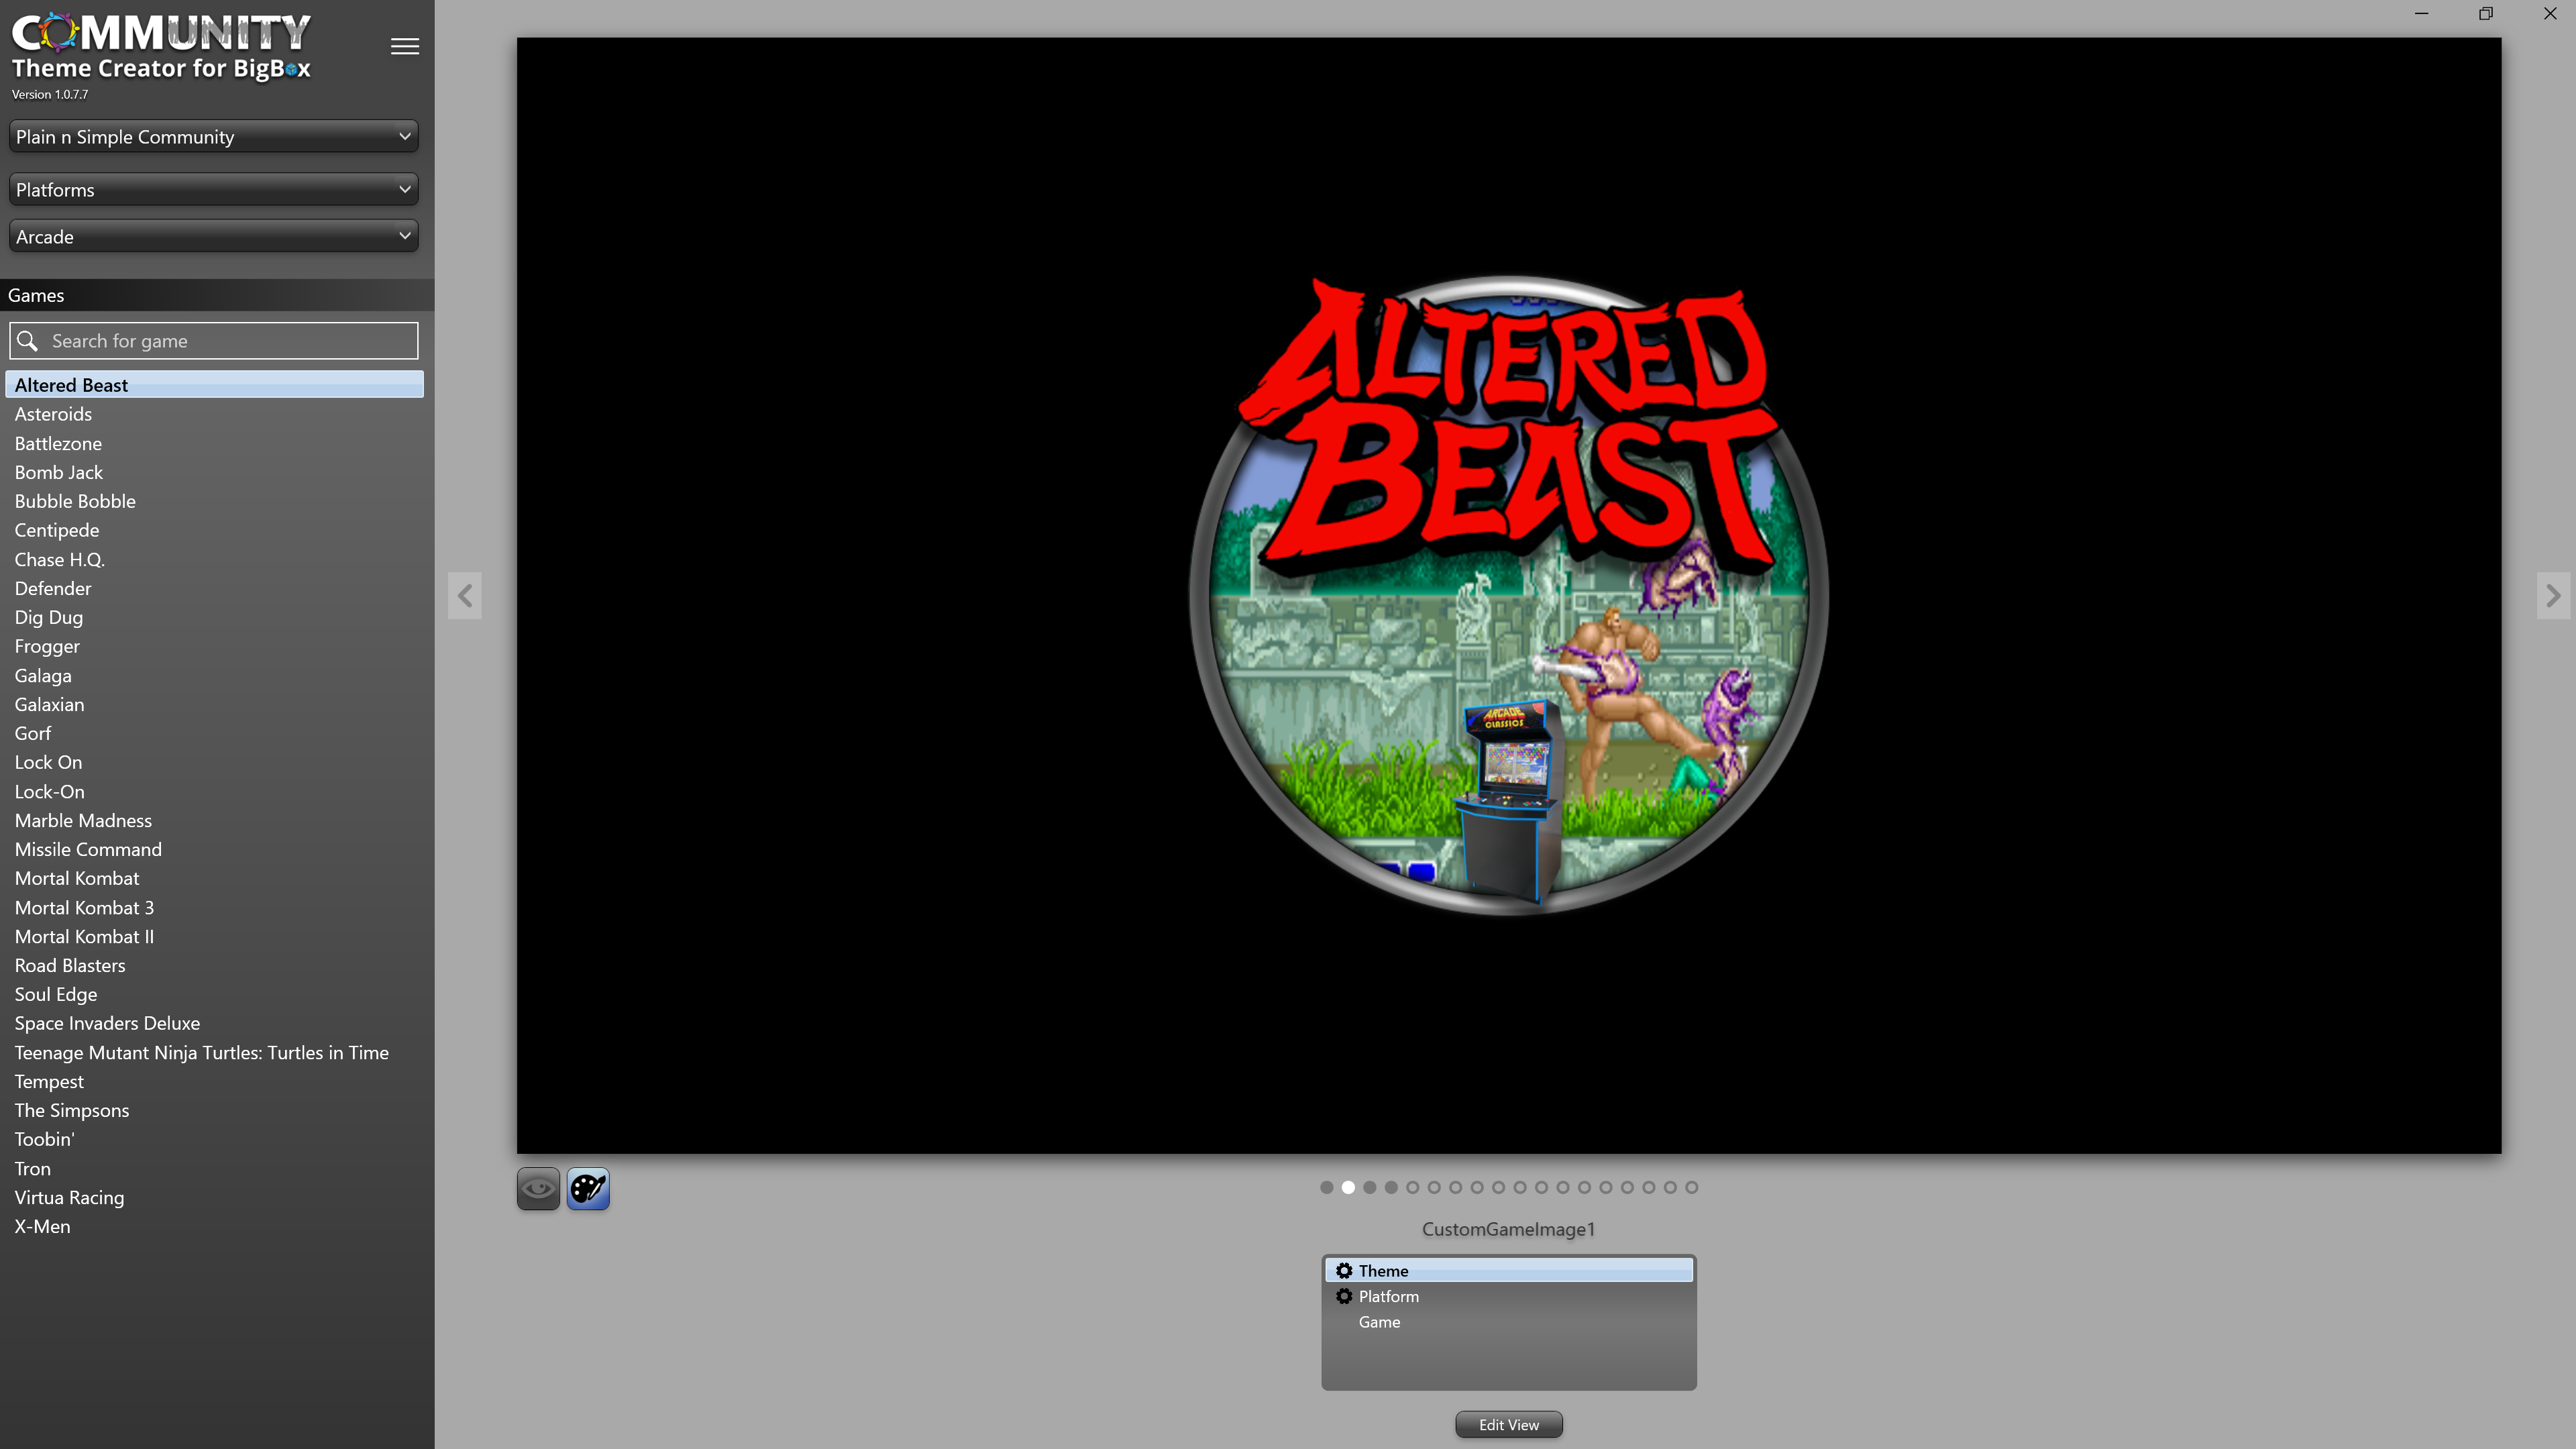
Task: Open the Arcade platform dropdown
Action: pyautogui.click(x=214, y=237)
